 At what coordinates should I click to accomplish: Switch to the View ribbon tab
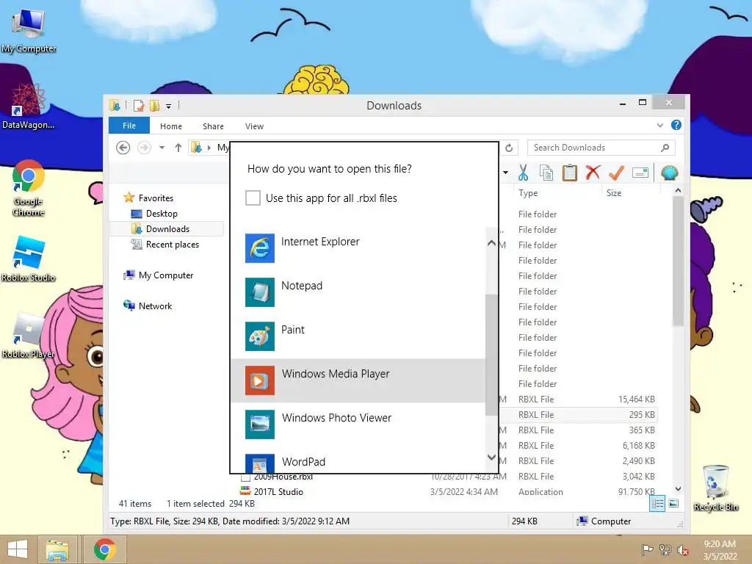click(x=254, y=126)
